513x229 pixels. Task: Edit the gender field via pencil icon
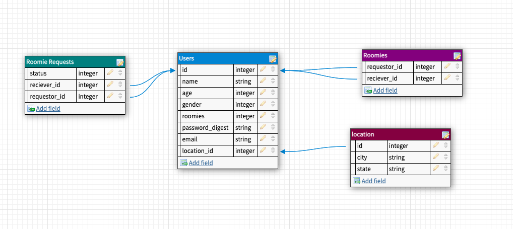coord(263,104)
